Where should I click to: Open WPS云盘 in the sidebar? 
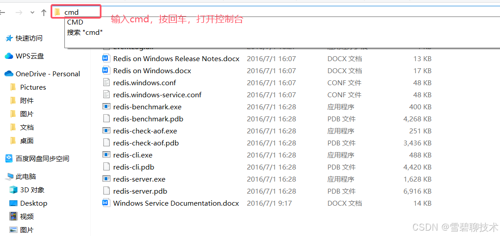pos(30,56)
